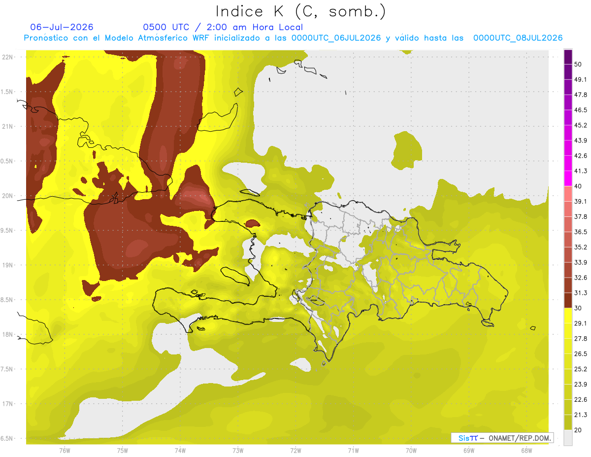The image size is (591, 457).
Task: Click the longitude label "72W"
Action: (295, 451)
